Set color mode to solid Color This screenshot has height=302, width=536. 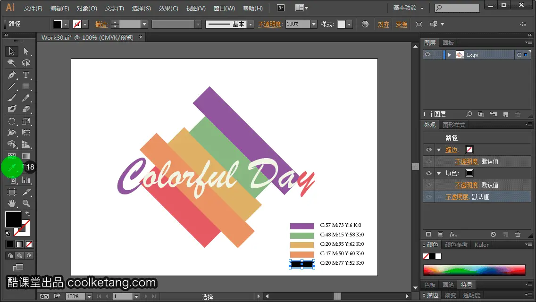click(x=10, y=244)
